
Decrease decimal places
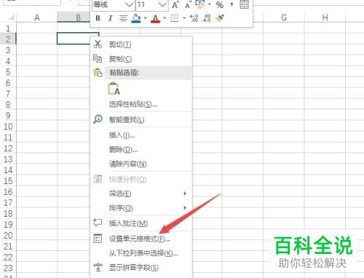click(207, 18)
